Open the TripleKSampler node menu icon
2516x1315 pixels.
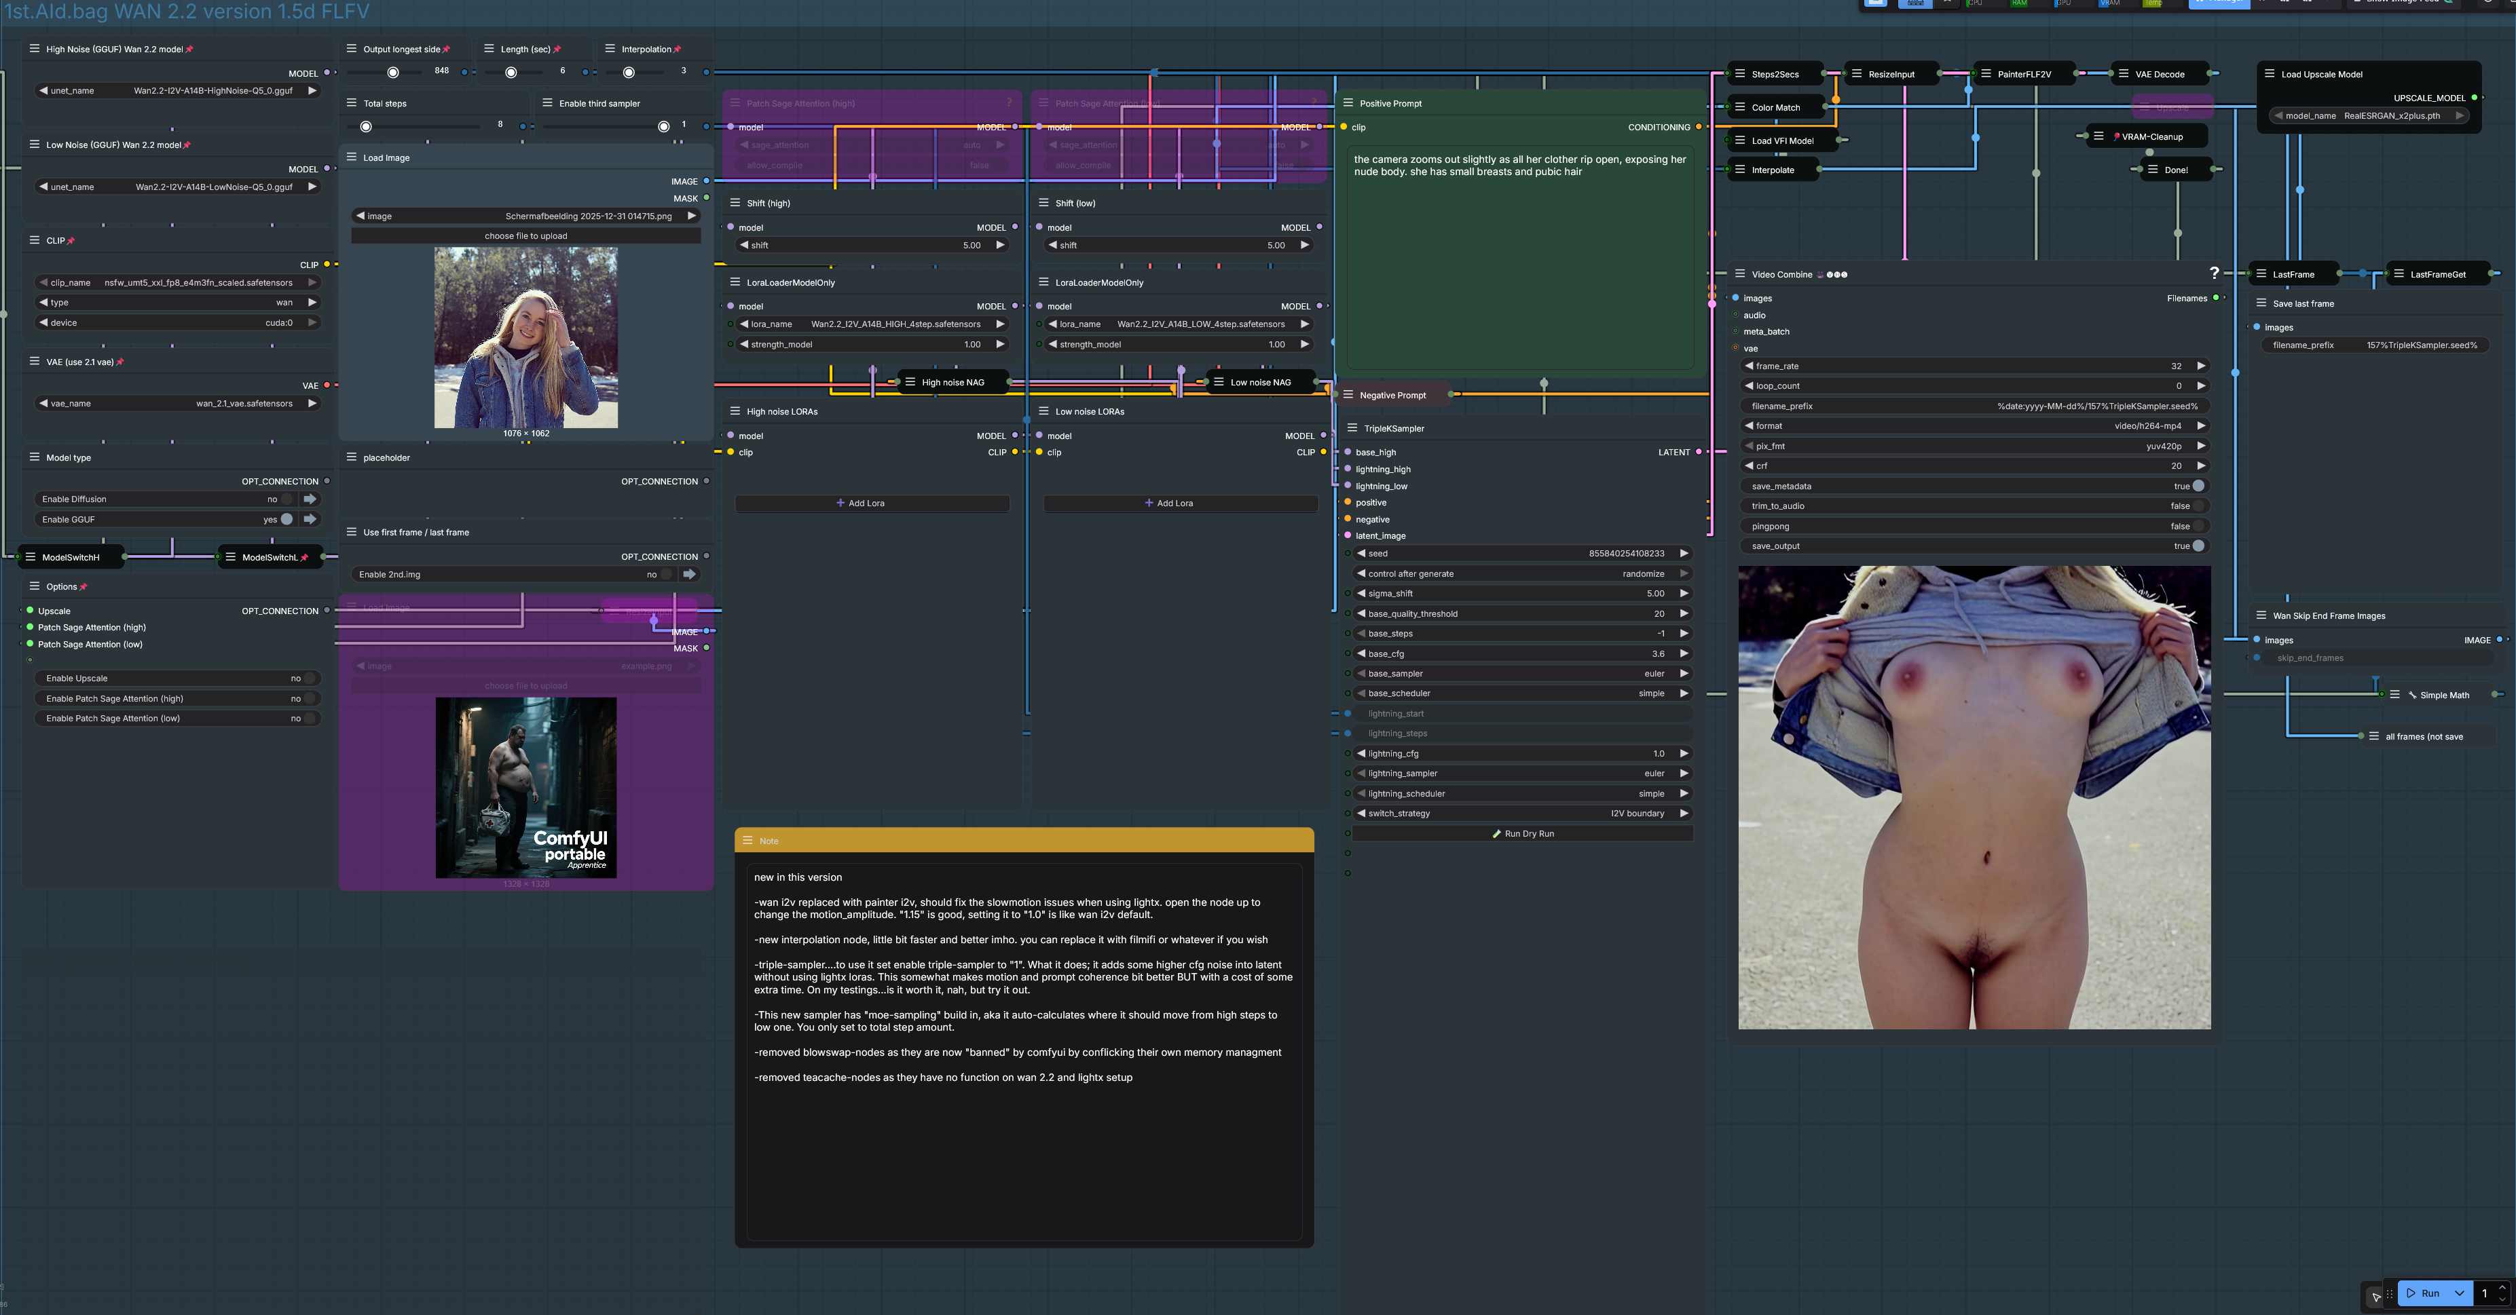pyautogui.click(x=1352, y=429)
